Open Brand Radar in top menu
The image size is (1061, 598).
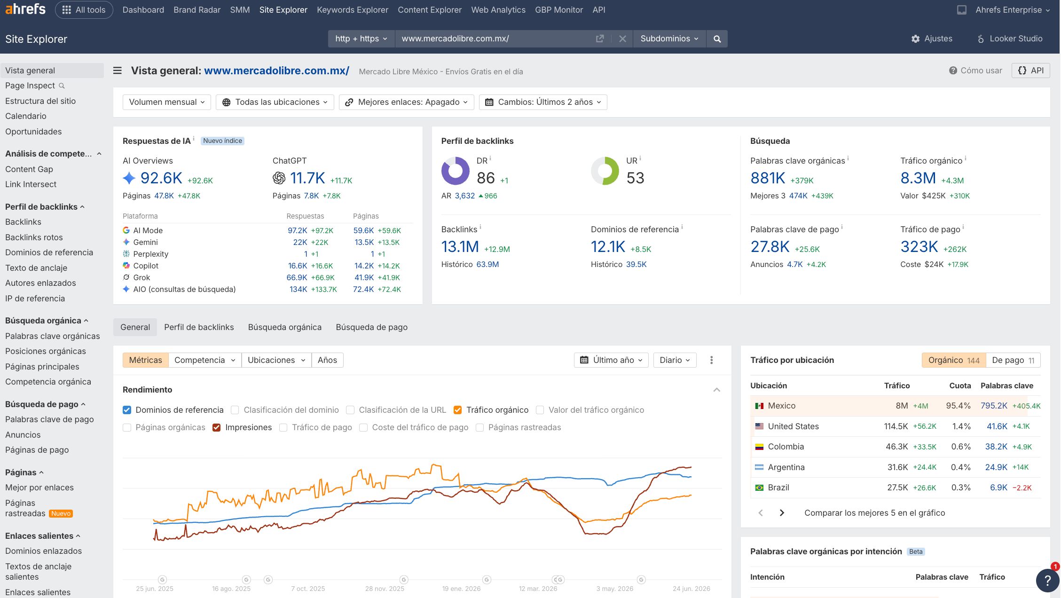197,10
